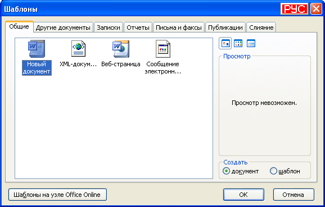The image size is (325, 207).
Task: Switch to list view of templates
Action: [x=238, y=43]
